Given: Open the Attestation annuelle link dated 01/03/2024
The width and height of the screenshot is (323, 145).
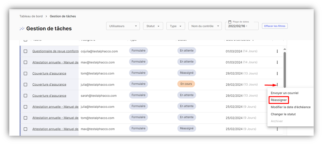Looking at the screenshot, I should (55, 62).
